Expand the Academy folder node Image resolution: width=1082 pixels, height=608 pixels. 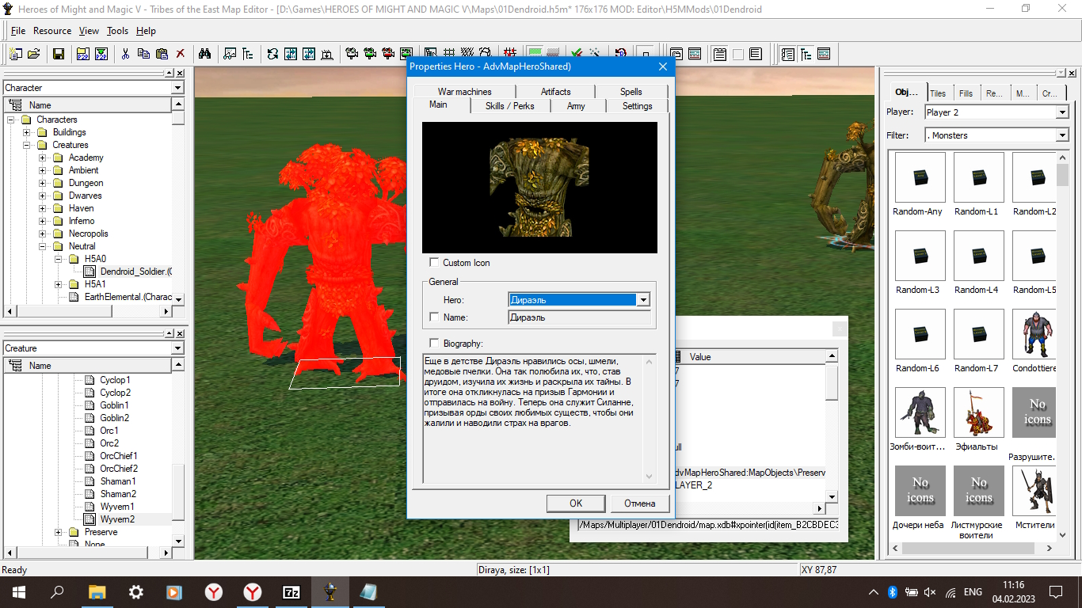tap(43, 158)
